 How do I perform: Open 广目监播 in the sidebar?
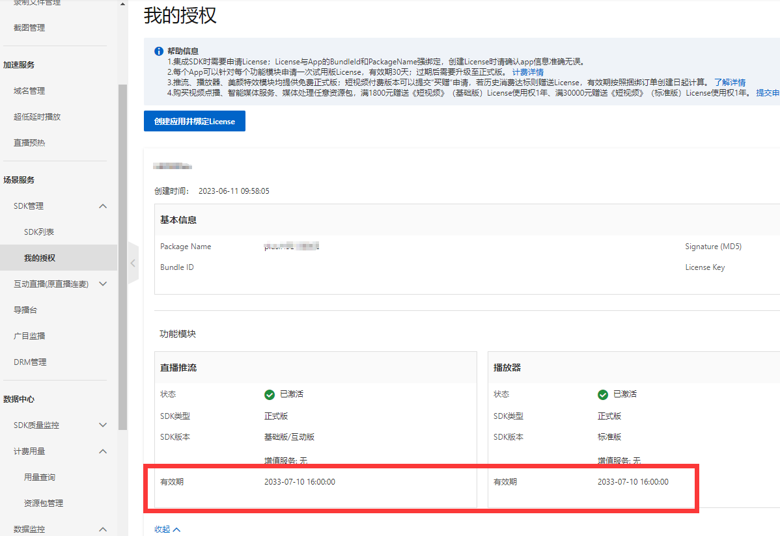[29, 336]
